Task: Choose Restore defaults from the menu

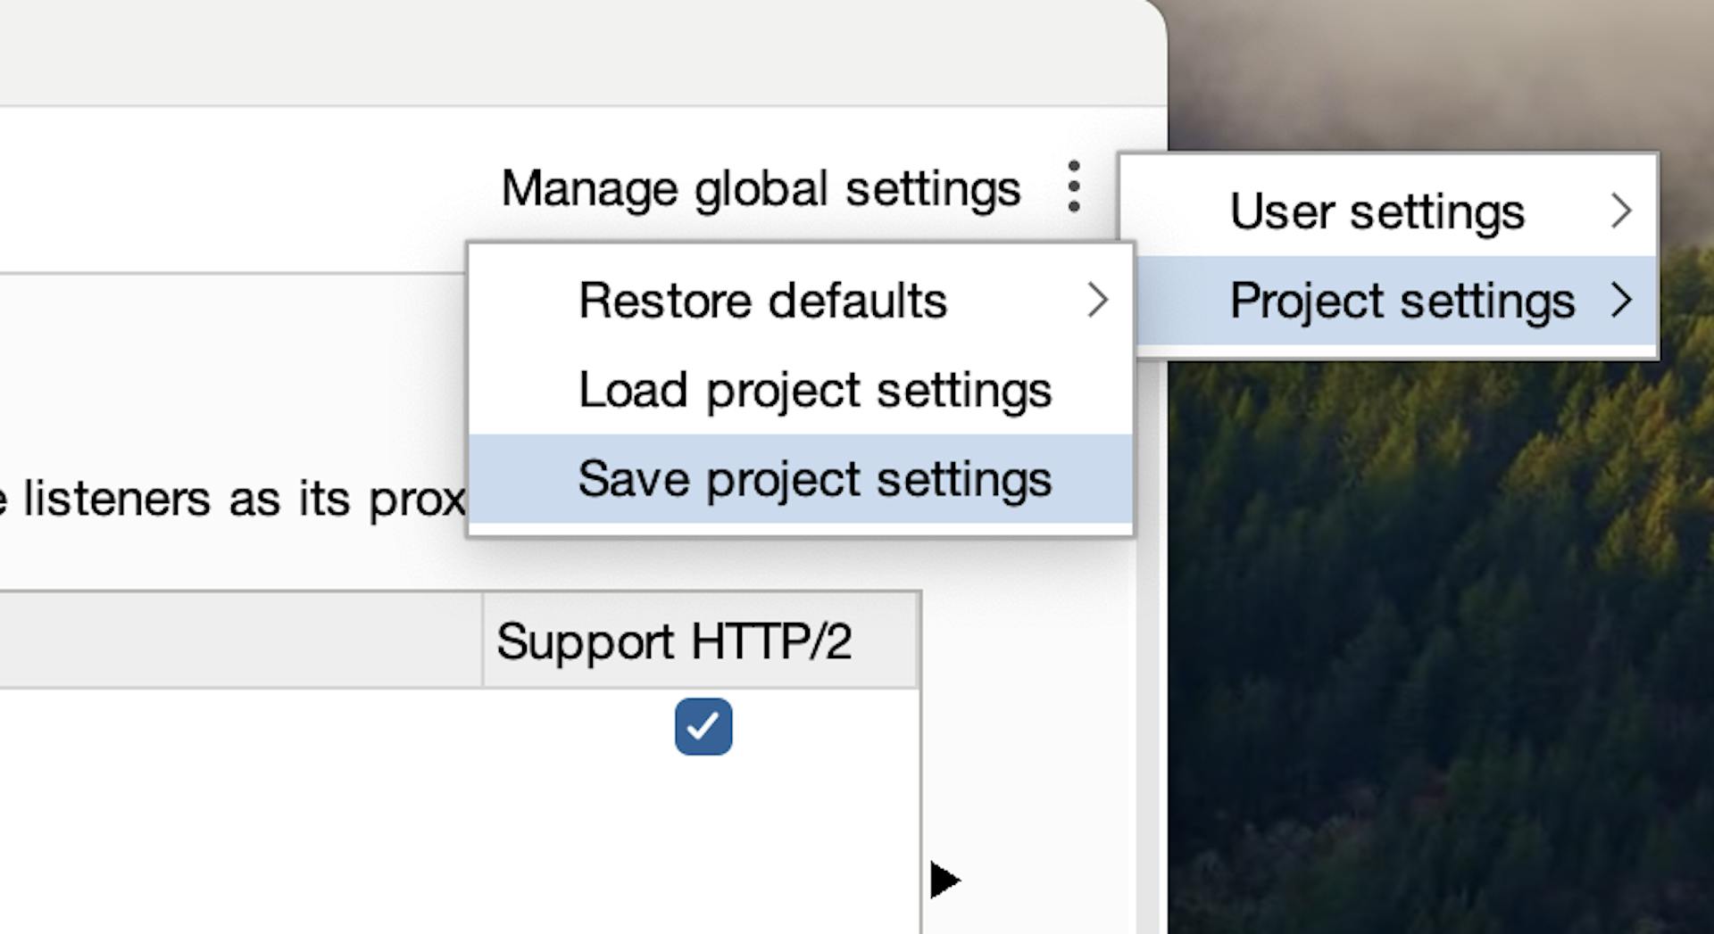Action: pos(762,301)
